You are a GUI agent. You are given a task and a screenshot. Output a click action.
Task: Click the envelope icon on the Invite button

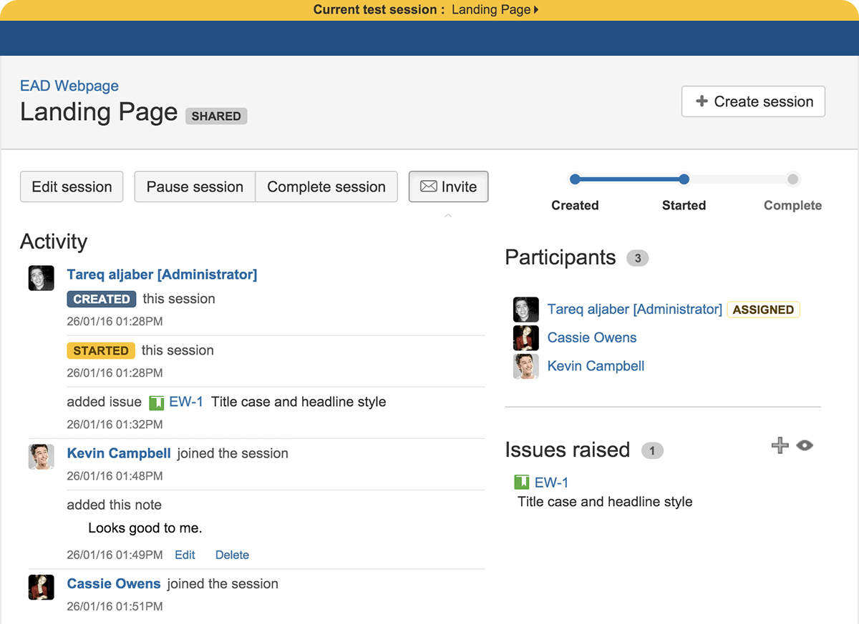(428, 187)
